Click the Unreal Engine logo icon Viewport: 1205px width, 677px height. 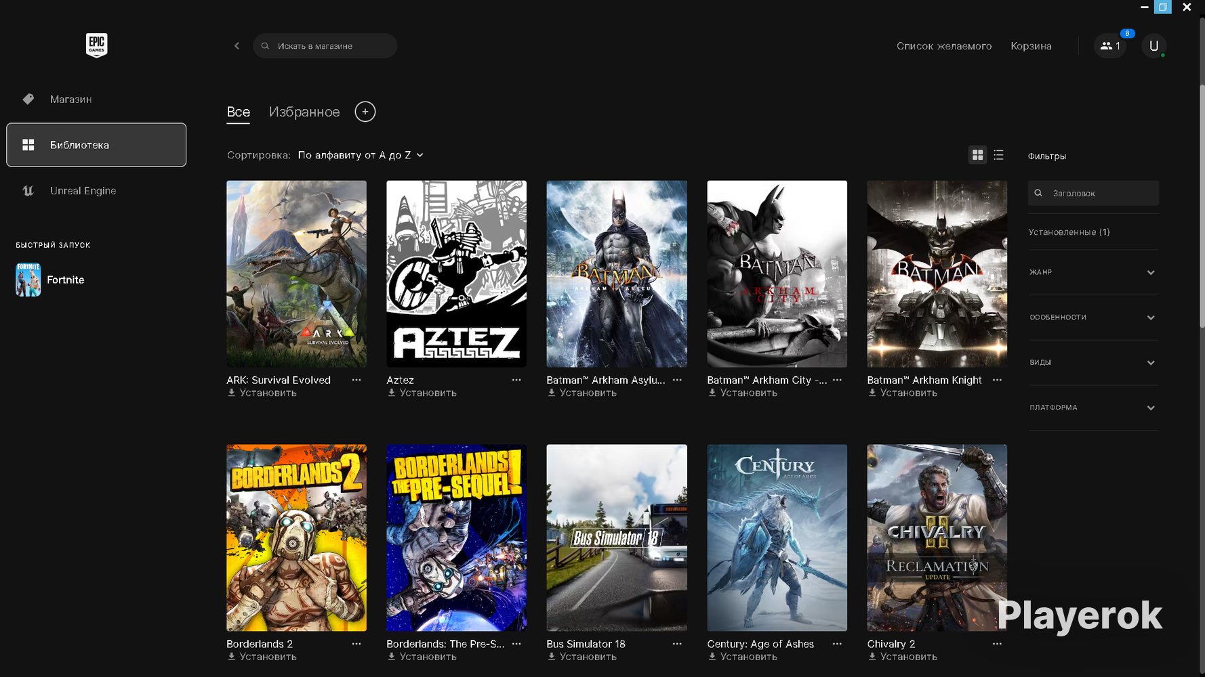pyautogui.click(x=28, y=191)
